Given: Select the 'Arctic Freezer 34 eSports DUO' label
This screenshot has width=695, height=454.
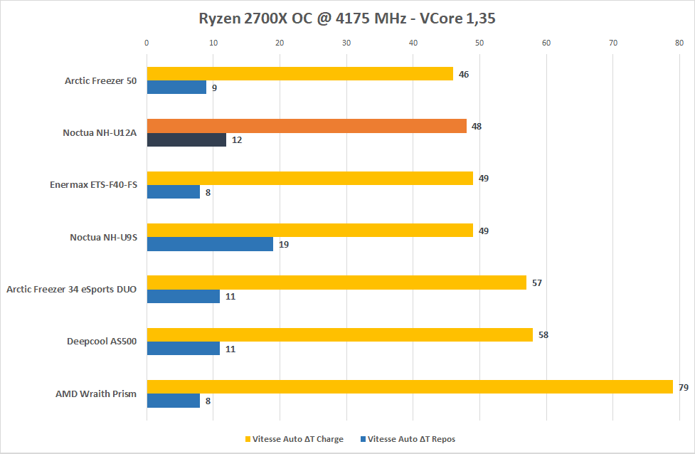Looking at the screenshot, I should (x=71, y=289).
